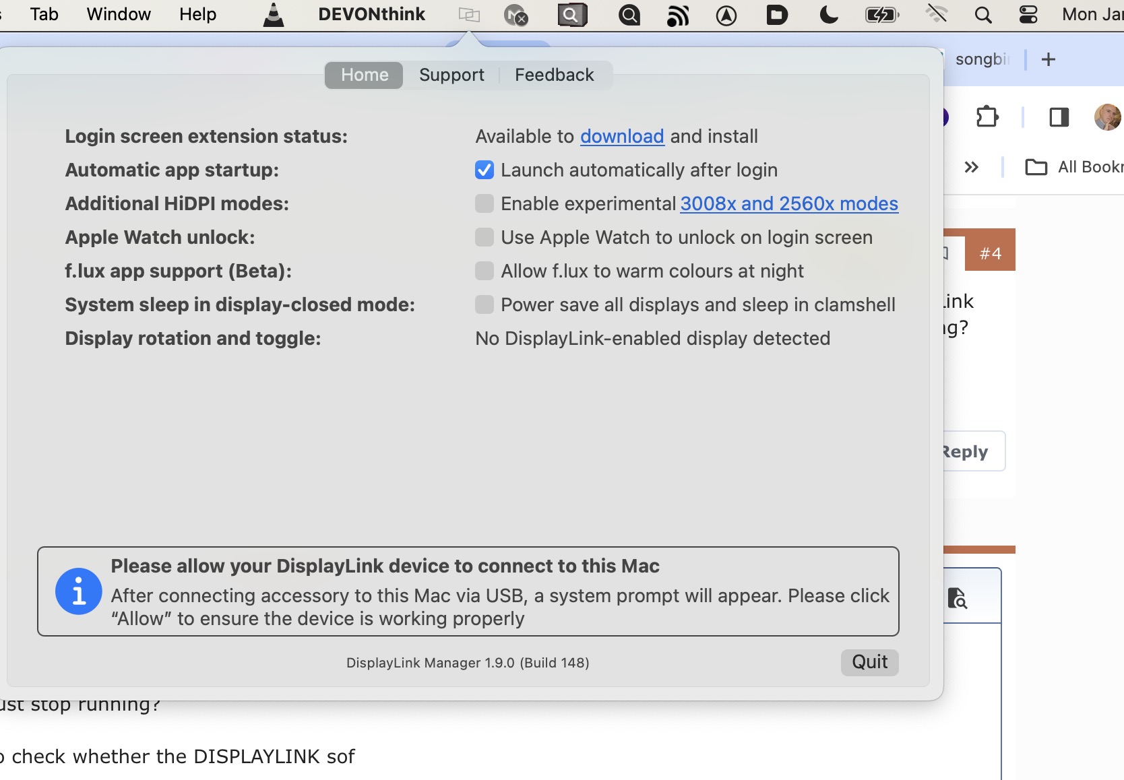Open the browser profile avatar

click(x=1107, y=117)
